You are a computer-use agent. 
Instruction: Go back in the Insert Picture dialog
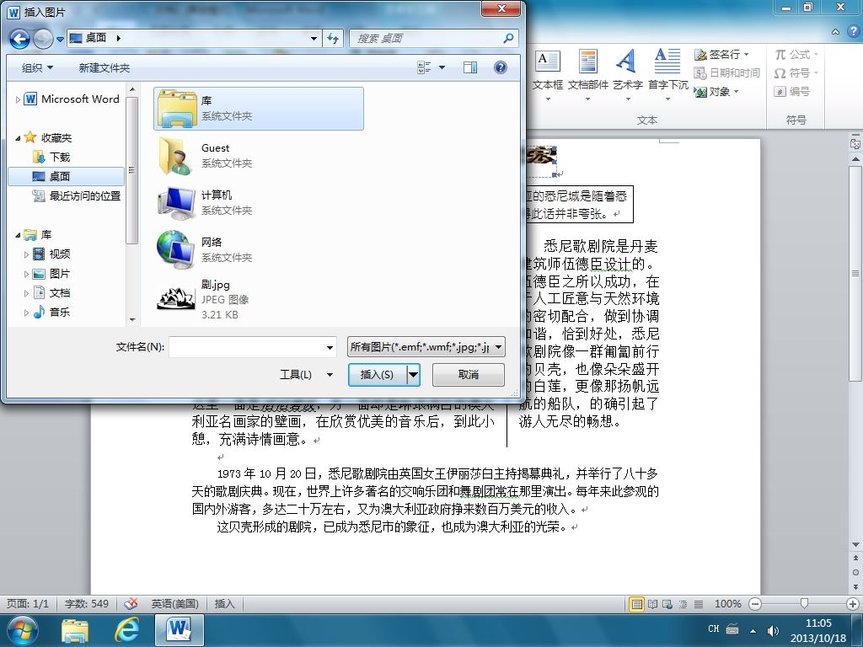(20, 39)
